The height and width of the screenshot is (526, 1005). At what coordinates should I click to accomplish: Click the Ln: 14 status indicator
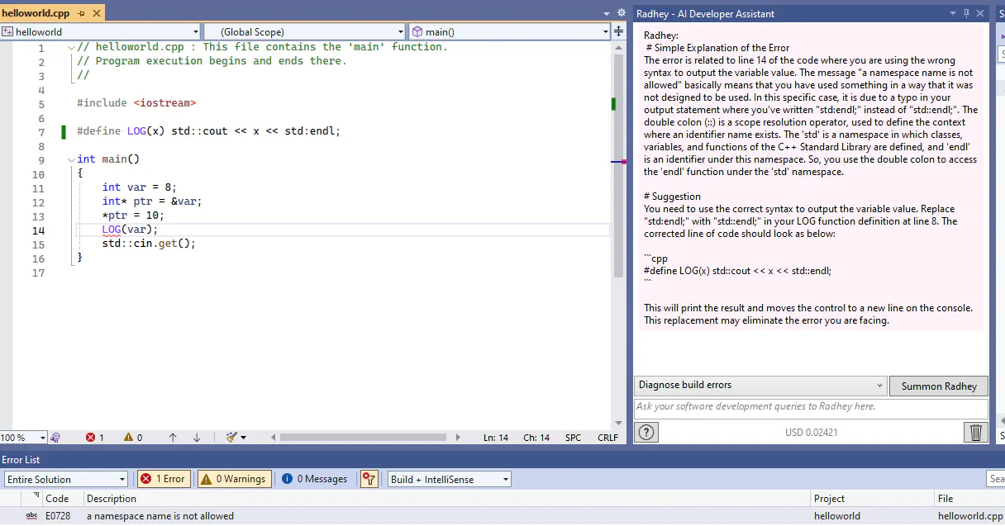tap(496, 438)
